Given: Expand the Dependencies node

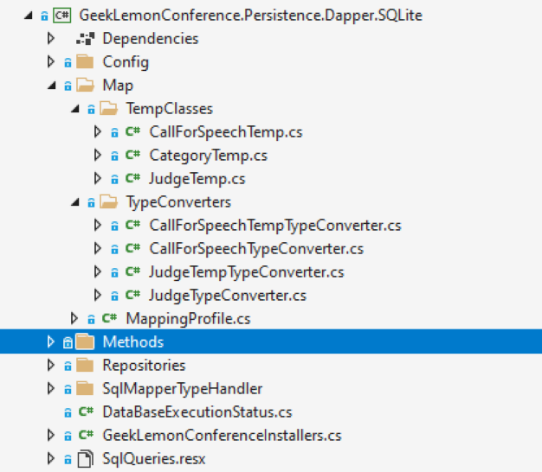Looking at the screenshot, I should tap(51, 38).
